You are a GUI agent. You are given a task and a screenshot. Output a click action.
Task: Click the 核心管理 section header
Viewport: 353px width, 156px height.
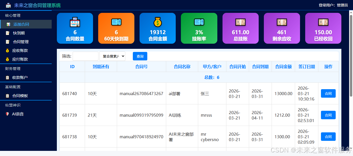[13, 15]
